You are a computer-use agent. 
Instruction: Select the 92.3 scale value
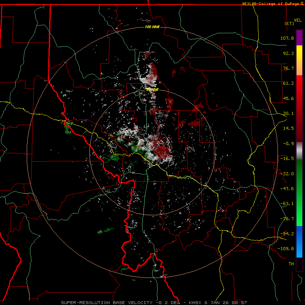pos(288,53)
